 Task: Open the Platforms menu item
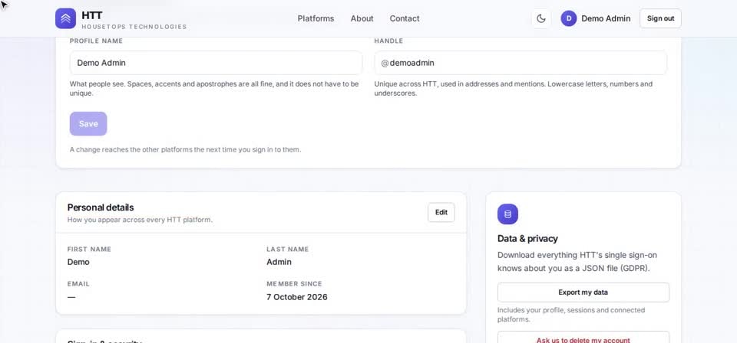tap(316, 18)
